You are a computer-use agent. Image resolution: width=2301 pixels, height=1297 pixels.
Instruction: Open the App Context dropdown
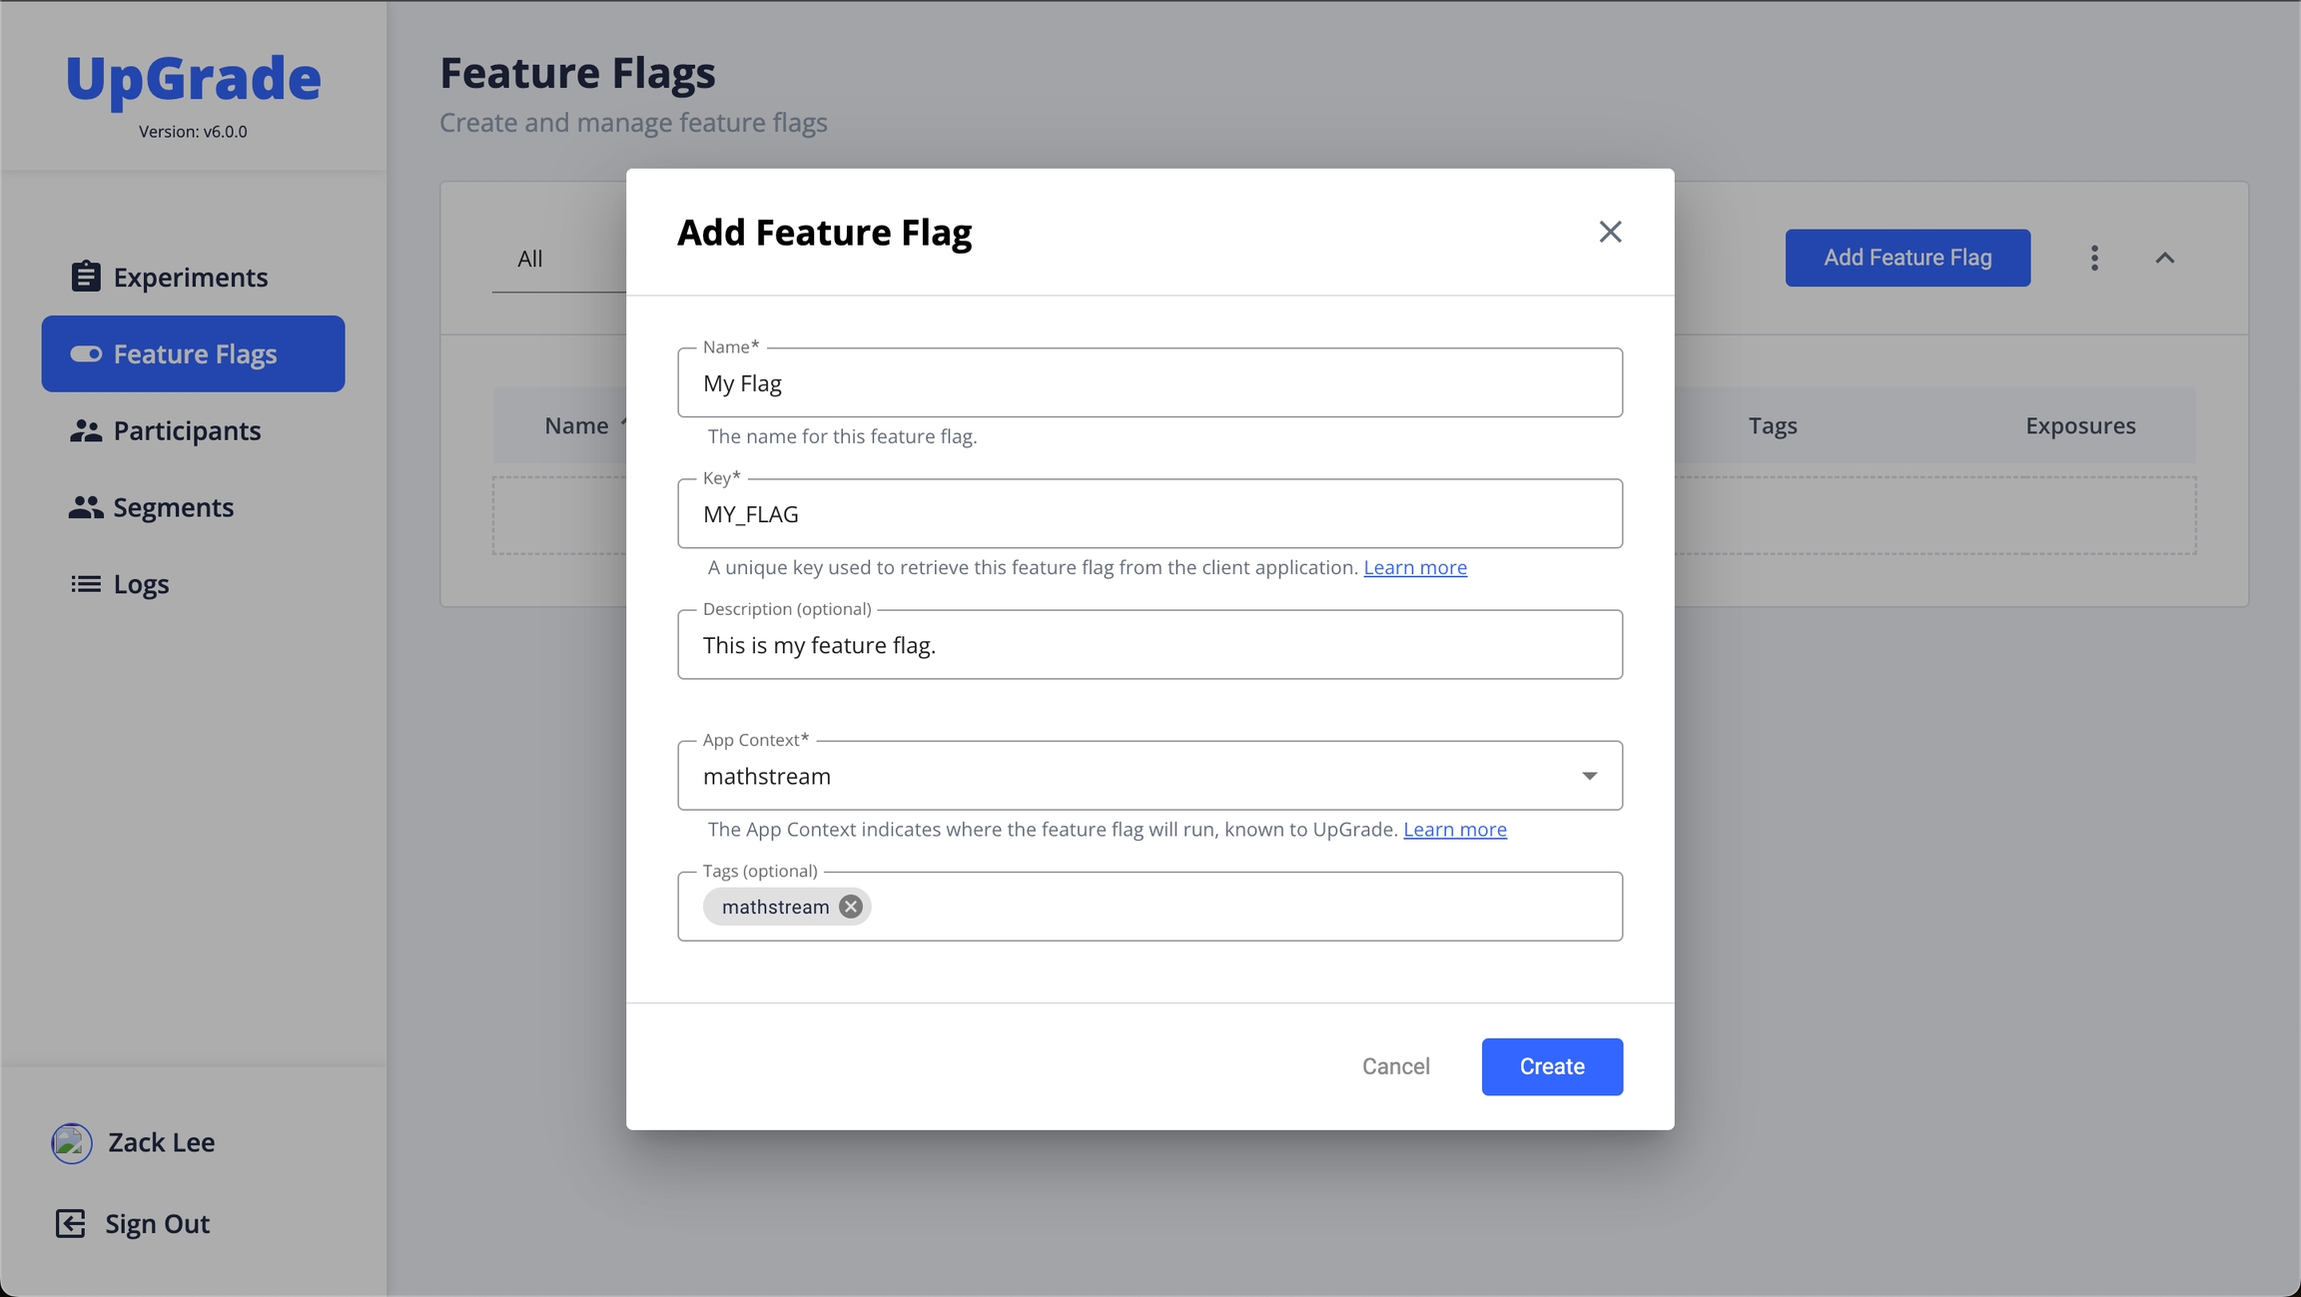(1588, 776)
